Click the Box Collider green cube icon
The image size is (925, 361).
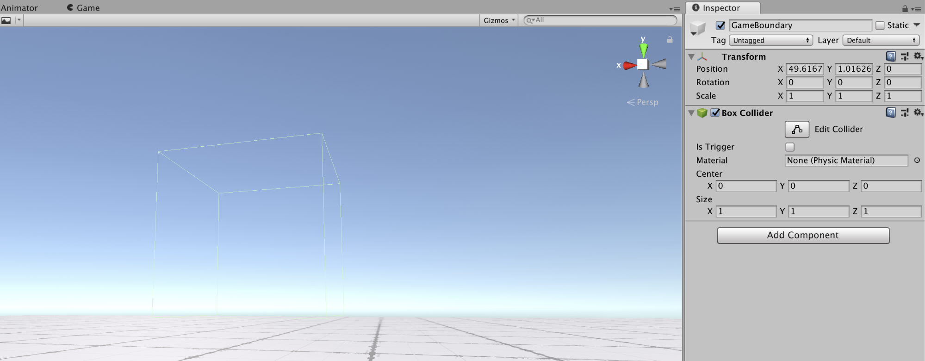click(702, 113)
